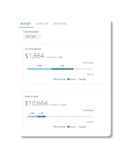Viewport: 131px width, 155px height.
Task: Select the Employee tab
Action: click(x=60, y=24)
